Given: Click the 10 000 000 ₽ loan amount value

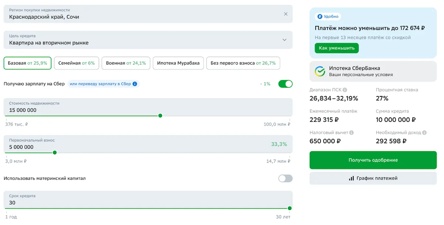Looking at the screenshot, I should (x=396, y=120).
